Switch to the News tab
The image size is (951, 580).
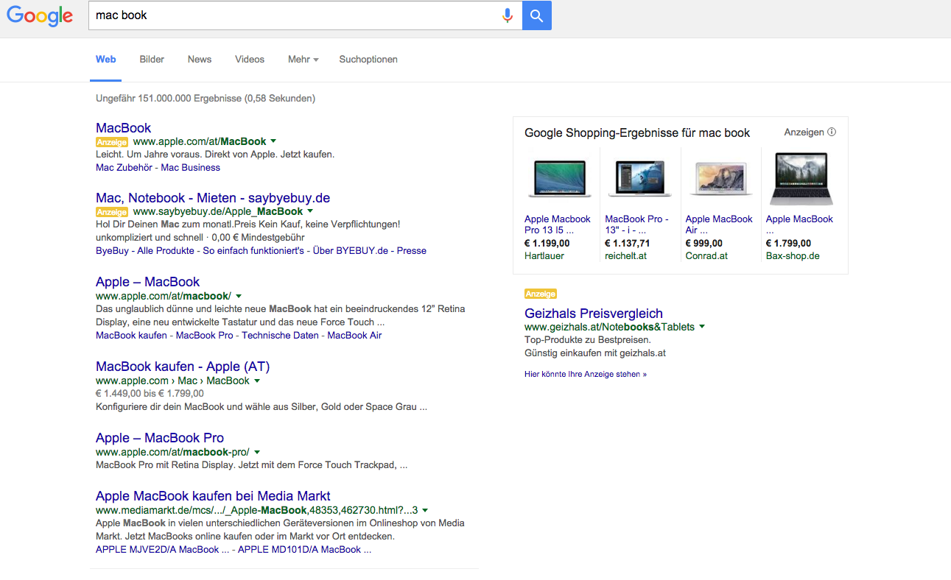point(200,60)
